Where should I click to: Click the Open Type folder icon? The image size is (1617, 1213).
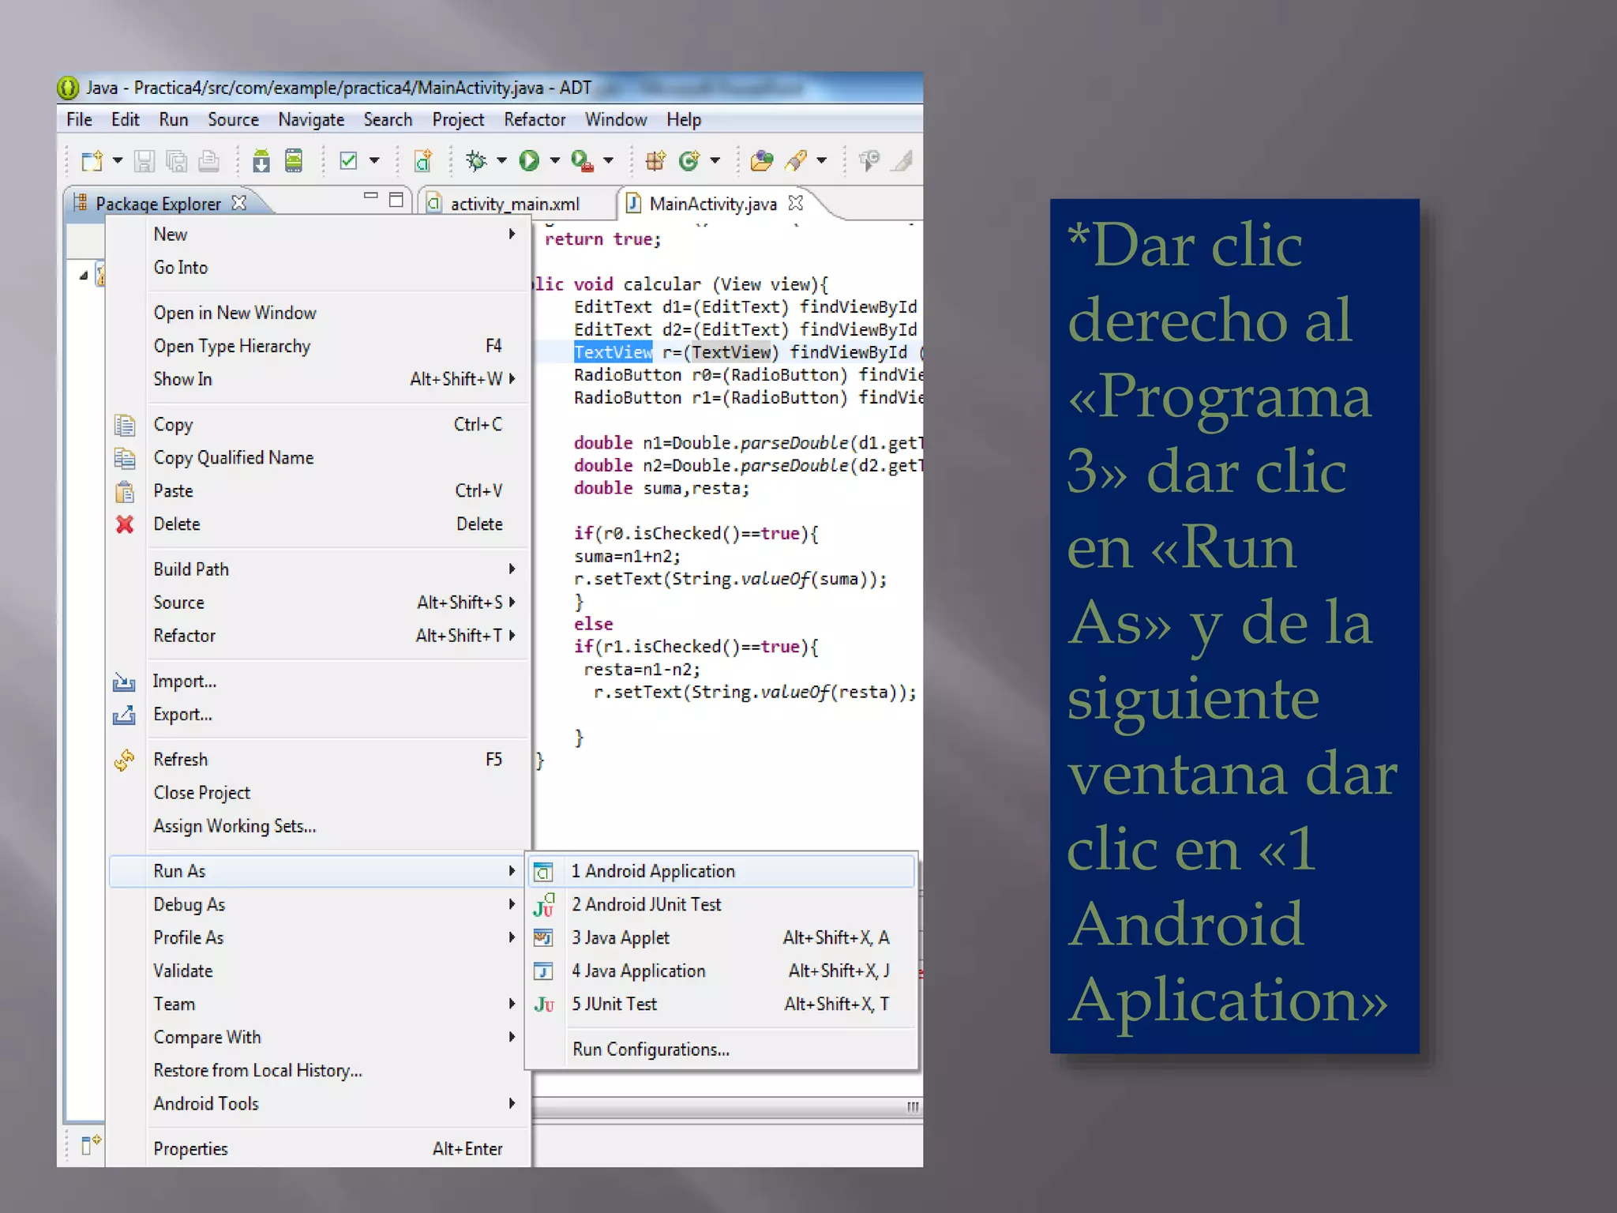pos(762,161)
